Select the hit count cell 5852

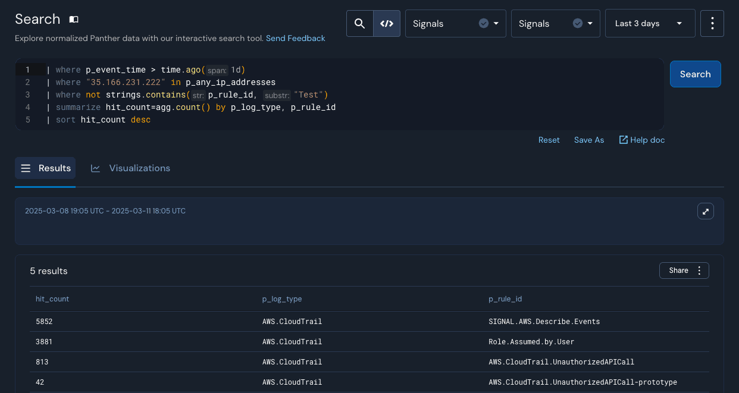tap(45, 322)
